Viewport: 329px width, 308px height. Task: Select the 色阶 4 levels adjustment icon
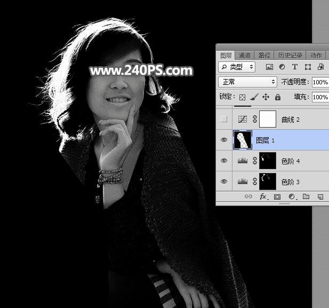pos(243,161)
